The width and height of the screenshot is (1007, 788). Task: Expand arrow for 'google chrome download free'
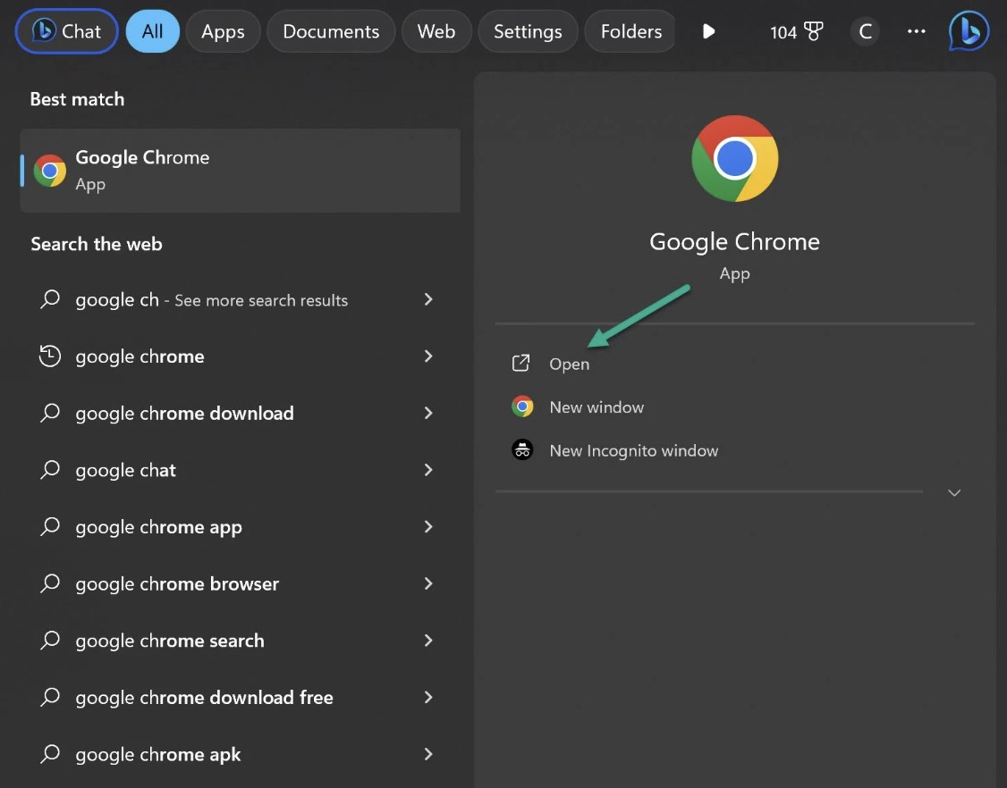[x=428, y=697]
